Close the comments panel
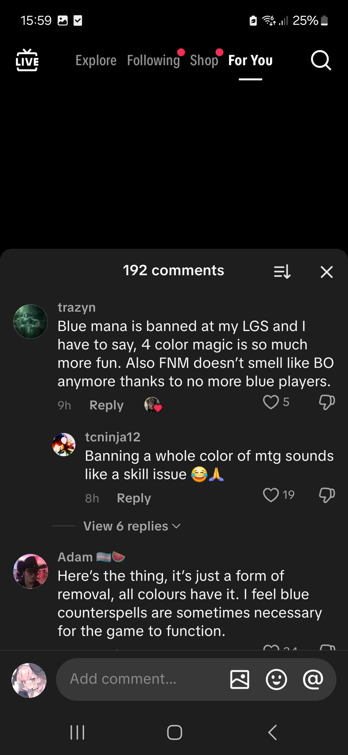Viewport: 348px width, 755px height. (327, 272)
